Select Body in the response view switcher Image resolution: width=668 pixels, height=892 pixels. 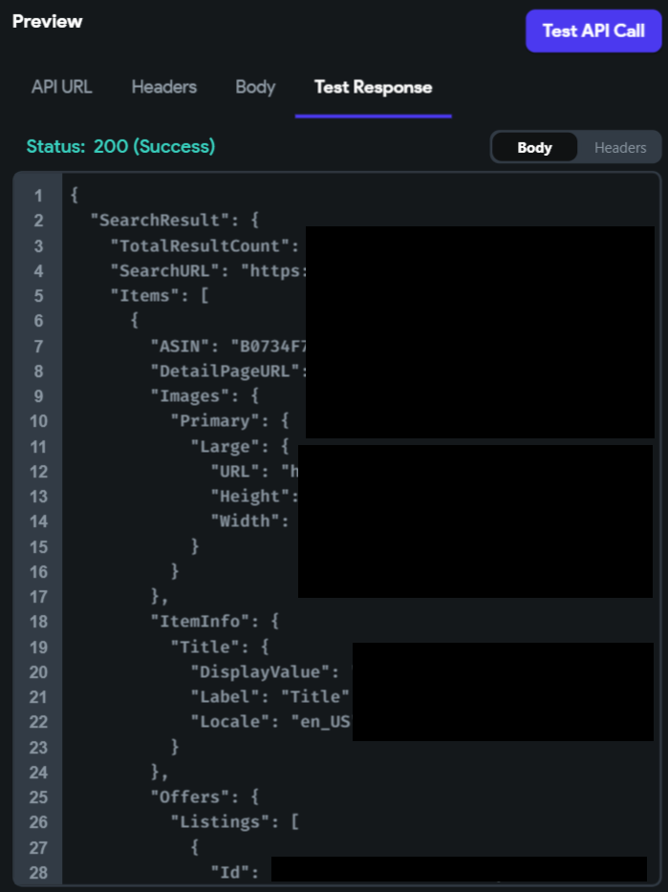point(534,147)
